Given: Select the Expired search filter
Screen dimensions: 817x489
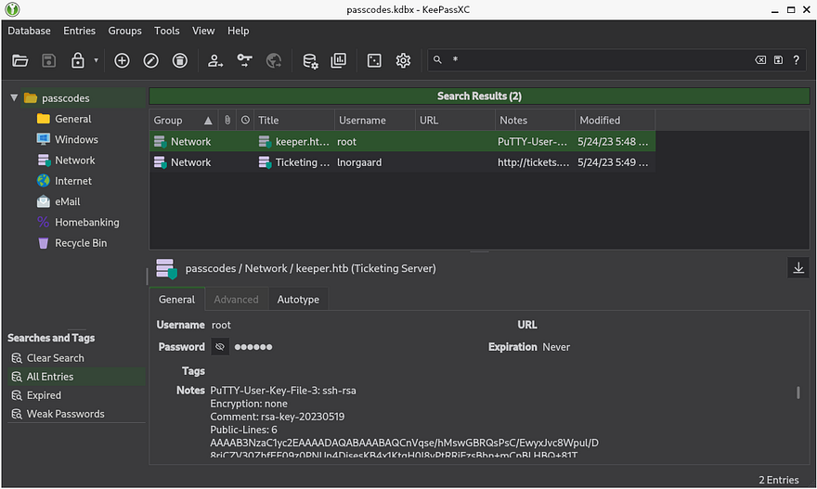Looking at the screenshot, I should tap(44, 395).
